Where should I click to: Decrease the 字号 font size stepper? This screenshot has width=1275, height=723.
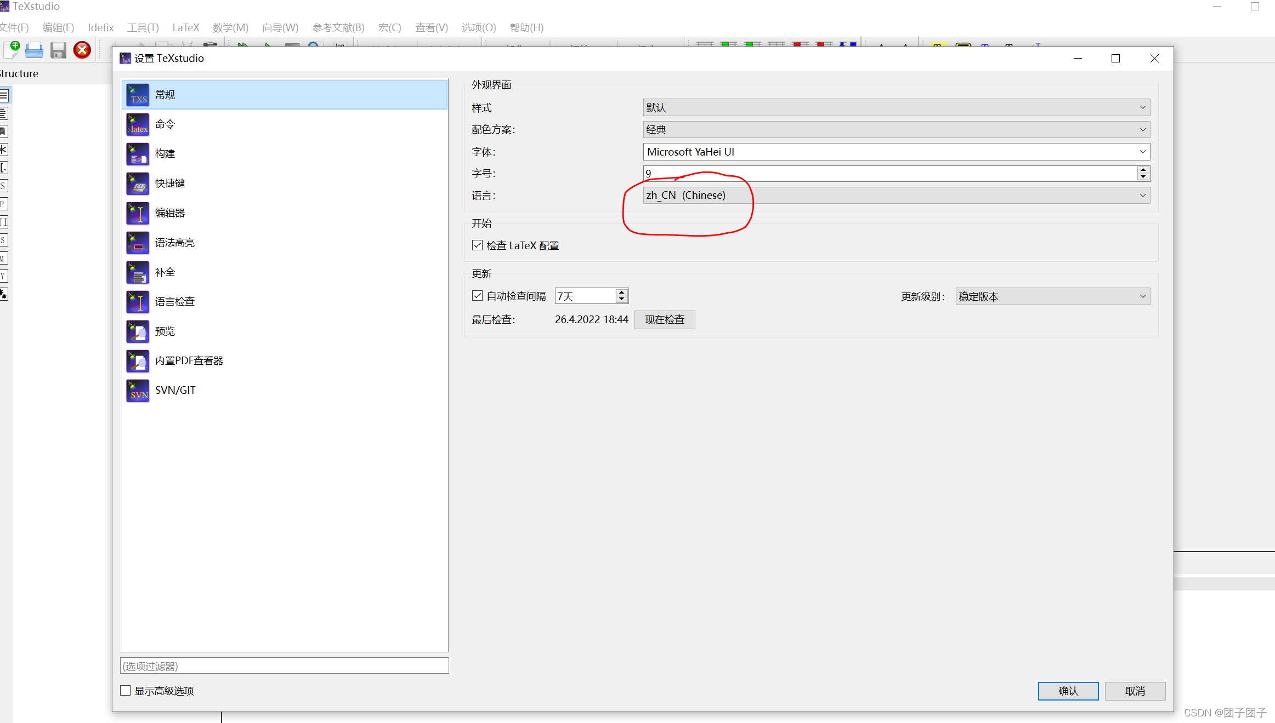coord(1143,177)
